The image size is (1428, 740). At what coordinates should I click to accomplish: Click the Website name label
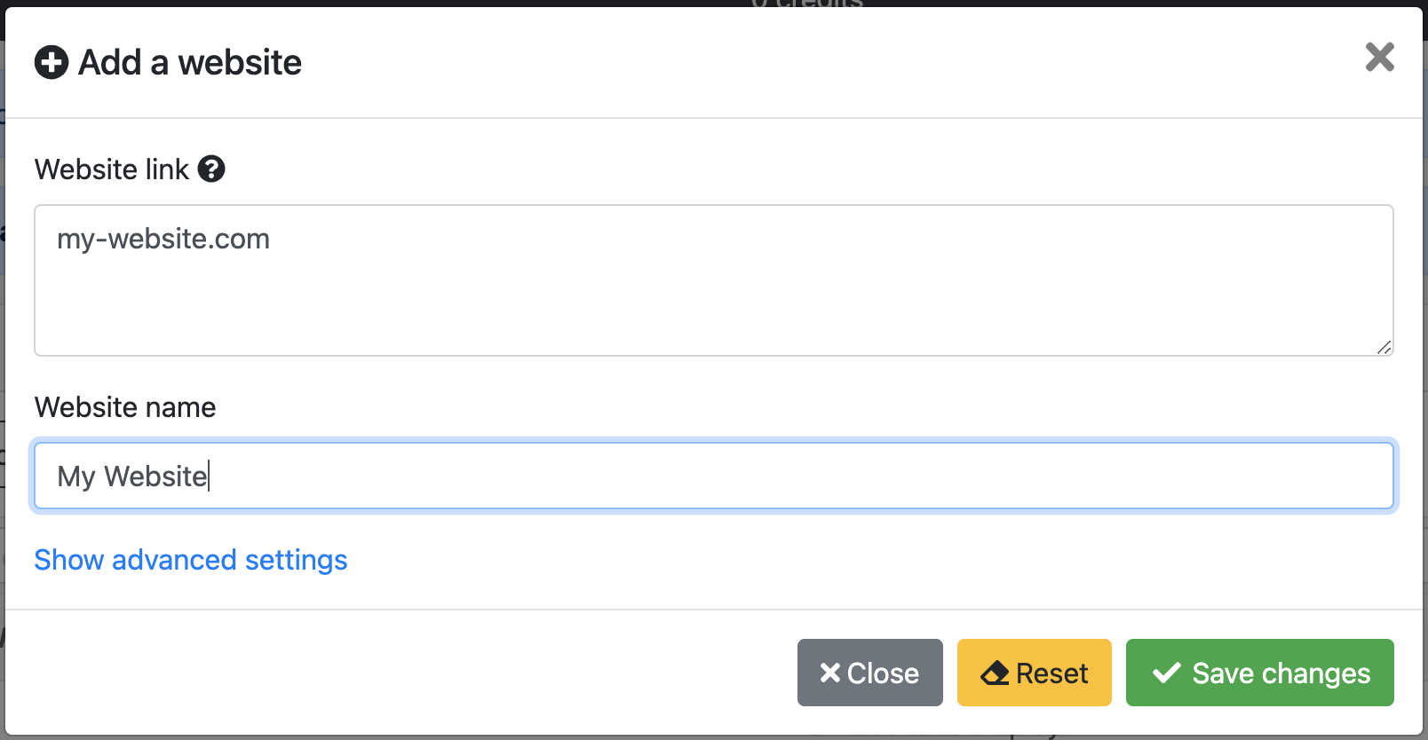[x=125, y=407]
